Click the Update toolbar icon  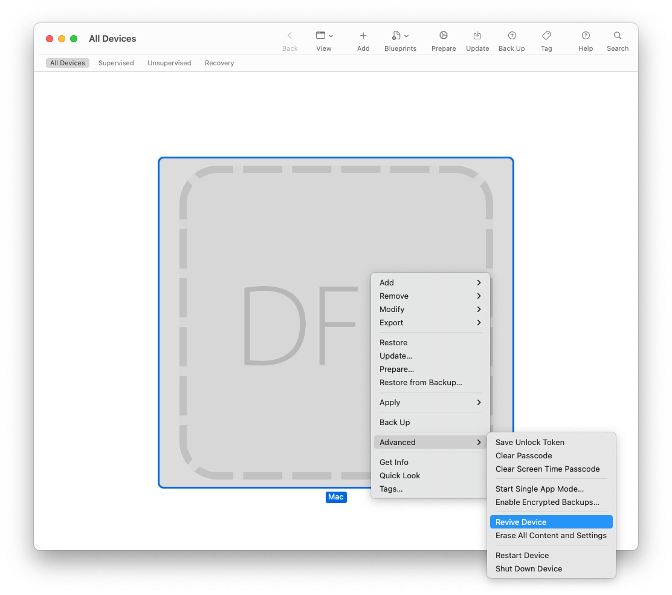tap(477, 36)
